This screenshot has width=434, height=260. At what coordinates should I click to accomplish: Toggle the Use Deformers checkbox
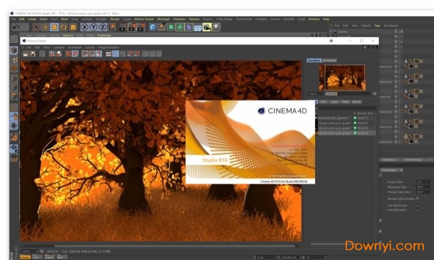(x=417, y=210)
